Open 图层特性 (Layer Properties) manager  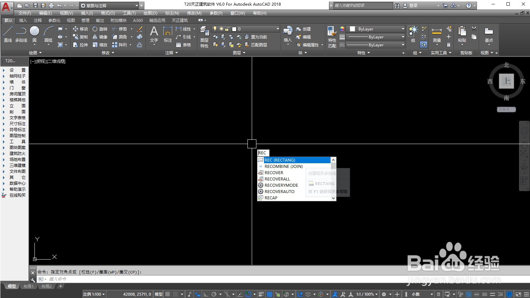pyautogui.click(x=204, y=37)
